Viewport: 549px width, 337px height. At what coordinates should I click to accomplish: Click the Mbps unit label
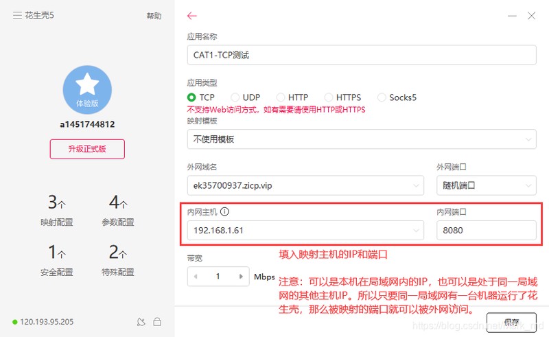tap(264, 277)
